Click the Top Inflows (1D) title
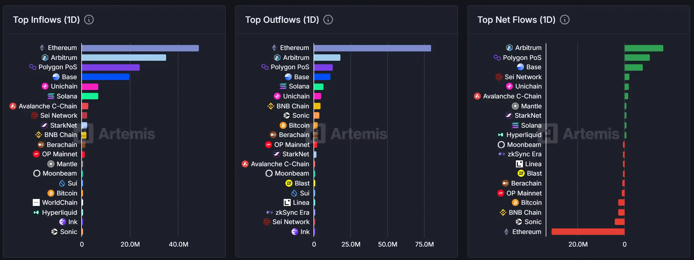694x260 pixels. tap(47, 20)
